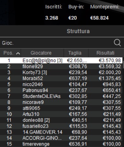Sort by Risultati column header
Screen dimensions: 124x147
tap(106, 53)
